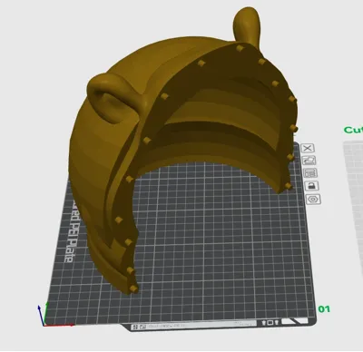Click the ear protruding at the top

[247, 25]
